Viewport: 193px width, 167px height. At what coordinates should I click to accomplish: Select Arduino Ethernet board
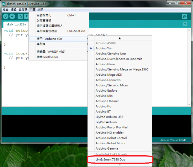[120, 101]
